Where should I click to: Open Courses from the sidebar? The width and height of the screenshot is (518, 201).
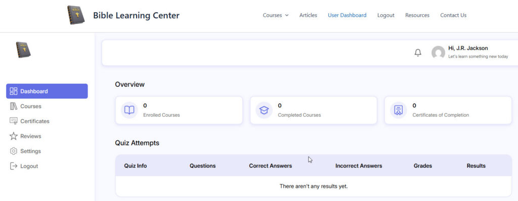point(31,106)
